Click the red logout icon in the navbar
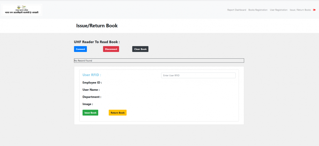This screenshot has height=146, width=319. pyautogui.click(x=314, y=10)
